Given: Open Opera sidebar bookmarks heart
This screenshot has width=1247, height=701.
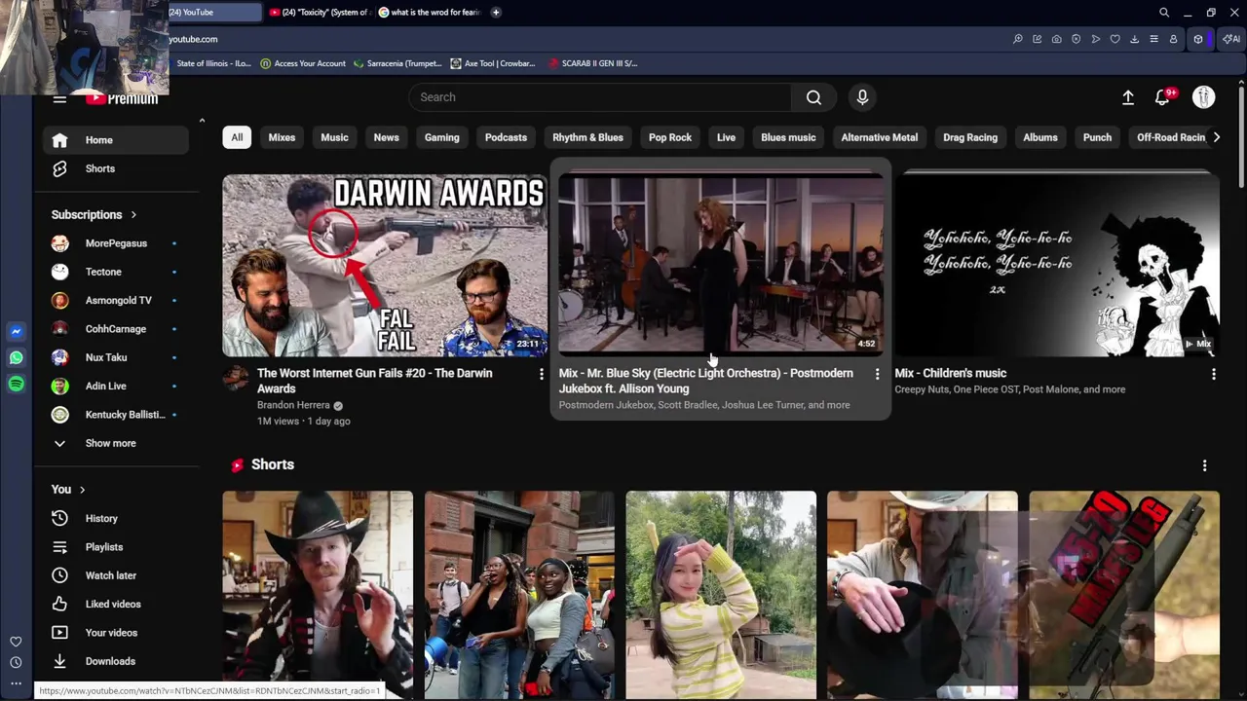Looking at the screenshot, I should [x=16, y=642].
